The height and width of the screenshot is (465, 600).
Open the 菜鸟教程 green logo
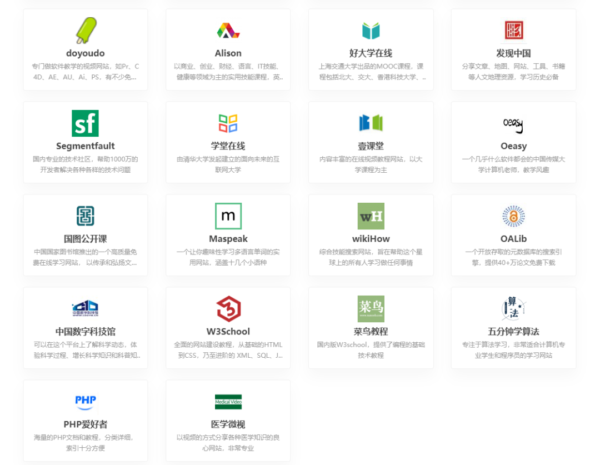coord(371,309)
